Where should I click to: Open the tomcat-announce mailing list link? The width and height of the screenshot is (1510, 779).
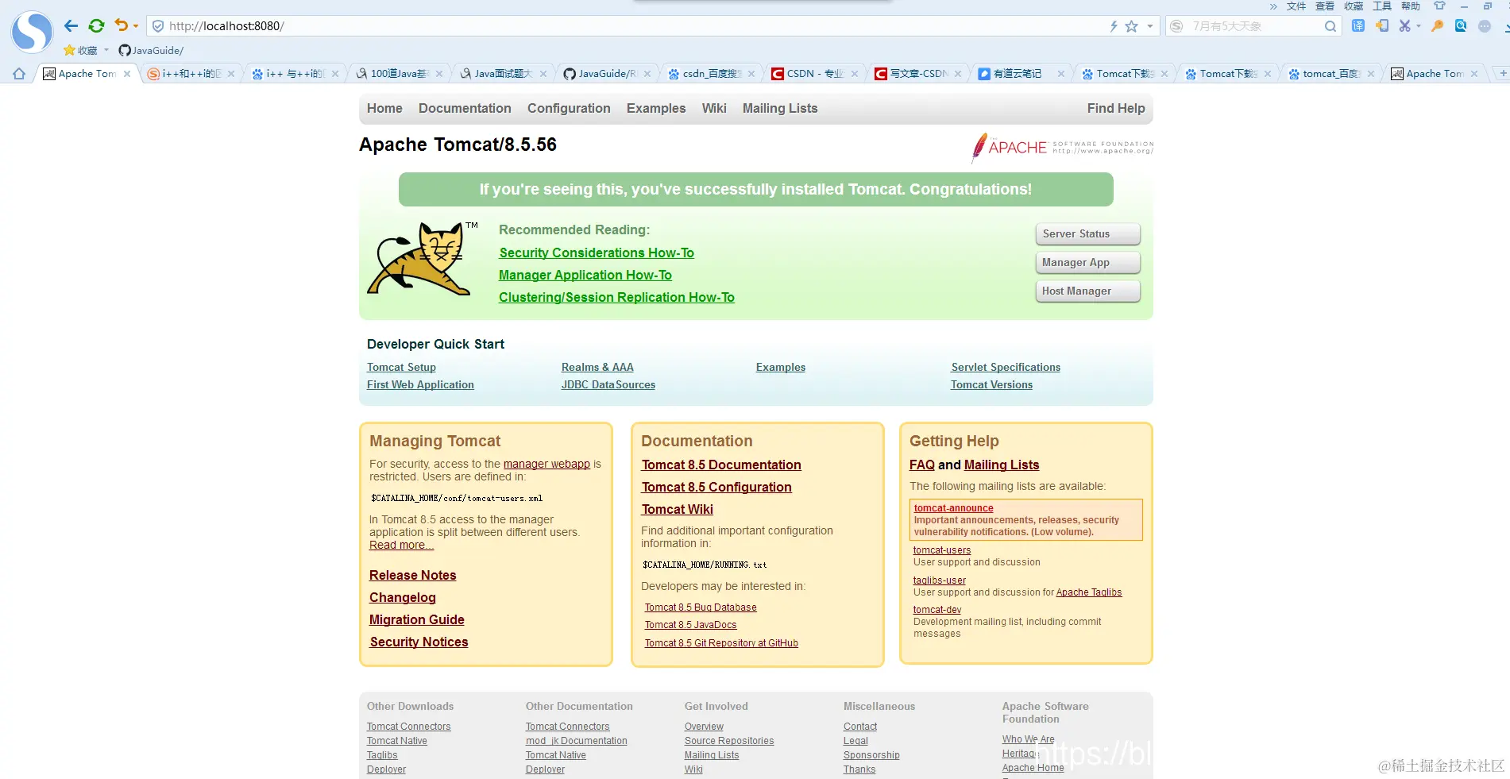click(953, 508)
